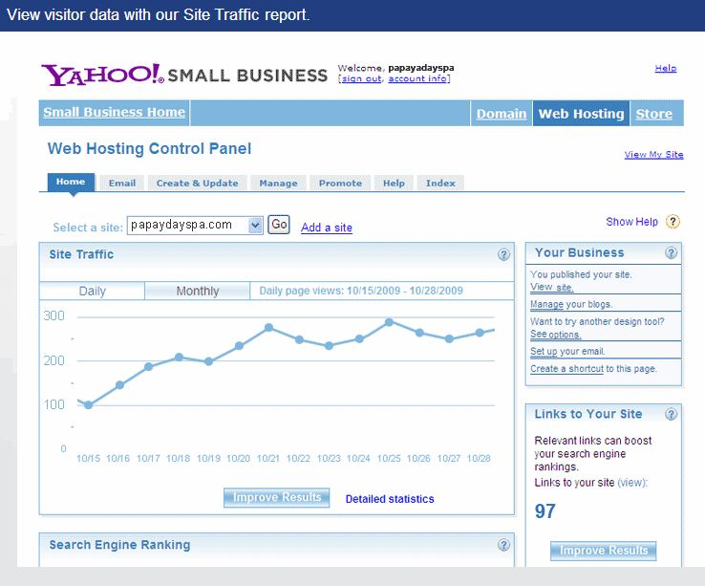Image resolution: width=705 pixels, height=586 pixels.
Task: Click the Go button next to site selector
Action: click(279, 224)
